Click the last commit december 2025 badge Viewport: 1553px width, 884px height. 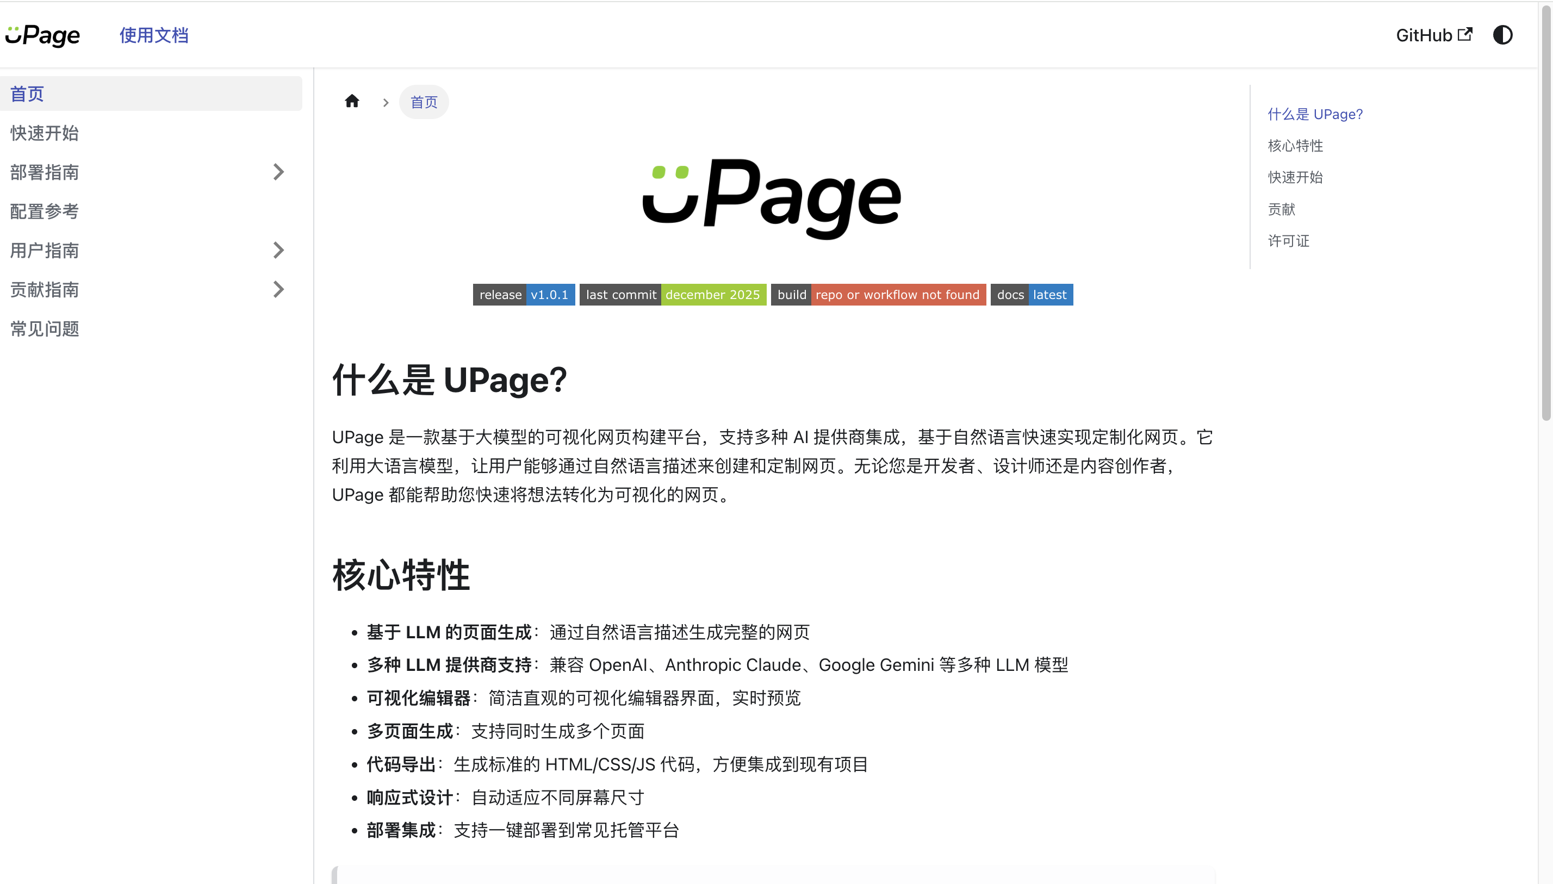672,295
